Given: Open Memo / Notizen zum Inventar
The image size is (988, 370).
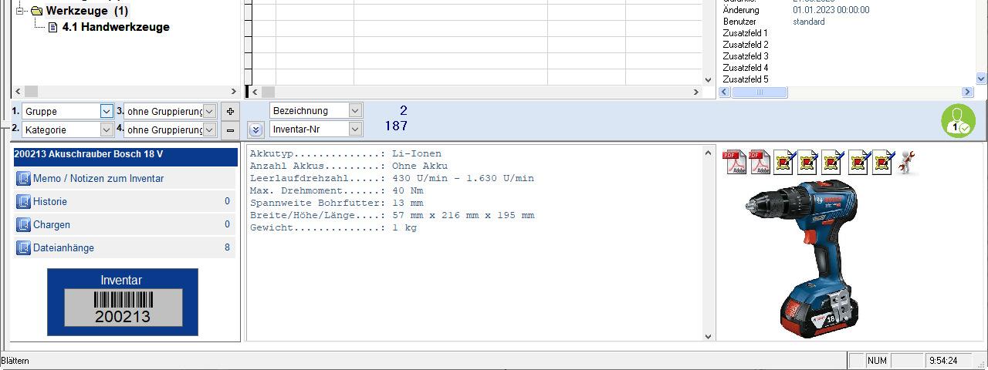Looking at the screenshot, I should [98, 179].
